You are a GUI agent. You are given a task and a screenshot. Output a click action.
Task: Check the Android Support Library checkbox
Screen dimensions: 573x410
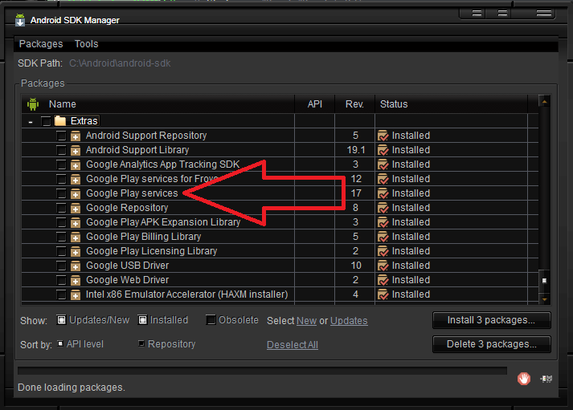(x=61, y=150)
